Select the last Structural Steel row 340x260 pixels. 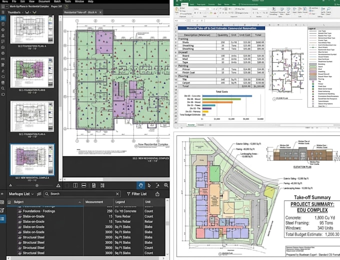pyautogui.click(x=86, y=253)
